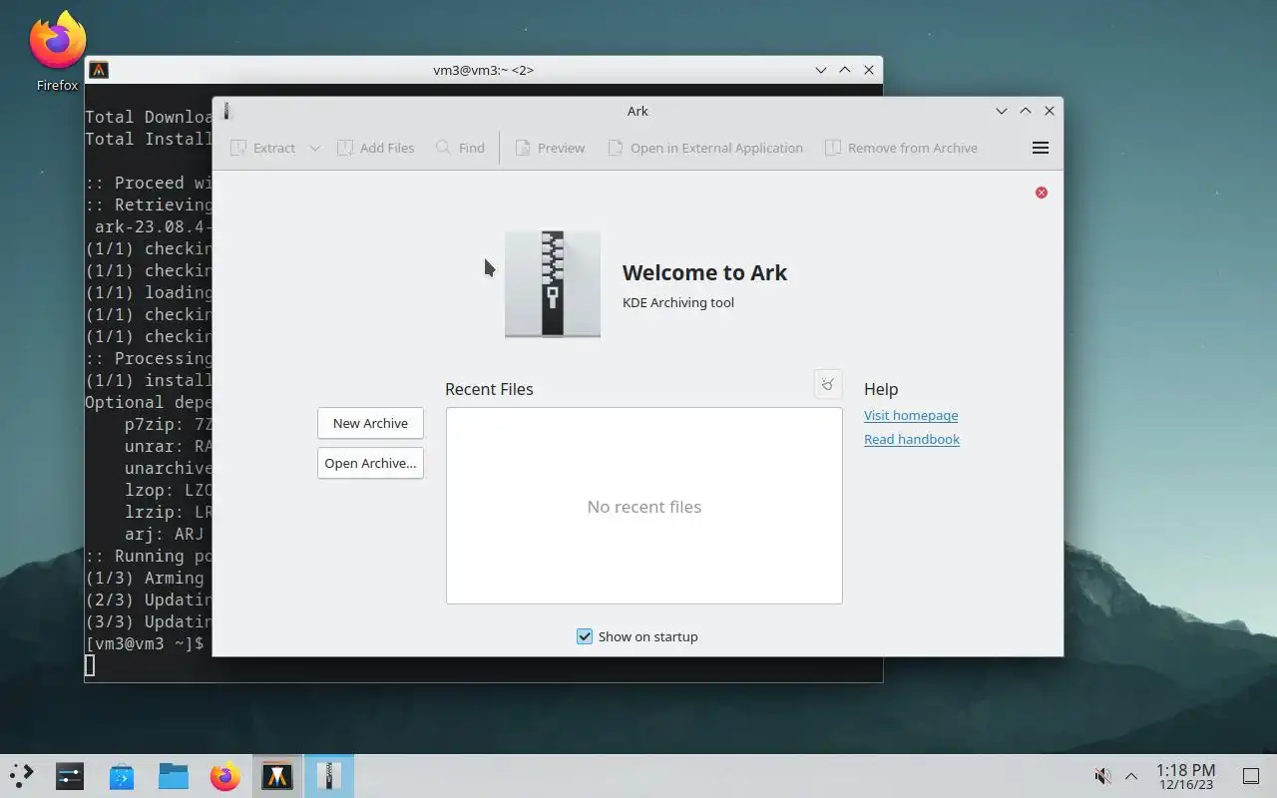Open Dolphin file manager from taskbar
Screen dimensions: 1277x798
[174, 775]
